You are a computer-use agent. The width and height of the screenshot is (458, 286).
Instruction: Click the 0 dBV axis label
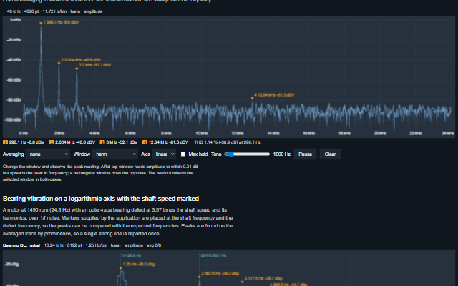[x=16, y=20]
